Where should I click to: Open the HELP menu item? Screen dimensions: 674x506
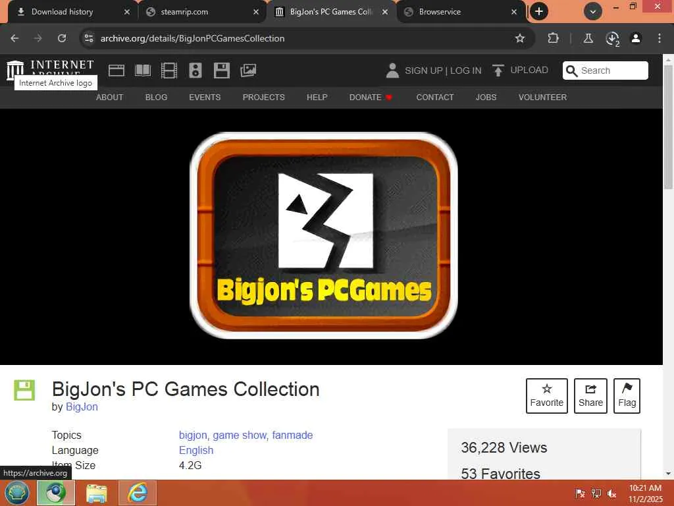[317, 98]
